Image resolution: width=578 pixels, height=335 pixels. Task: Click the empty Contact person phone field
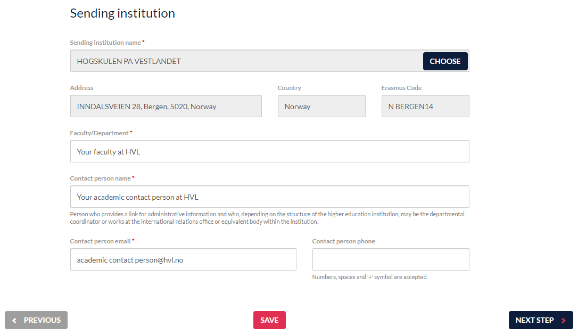click(390, 260)
